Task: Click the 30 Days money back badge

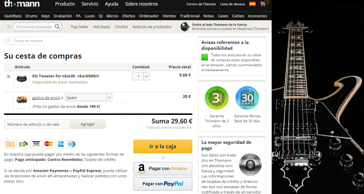Action: 247,98
